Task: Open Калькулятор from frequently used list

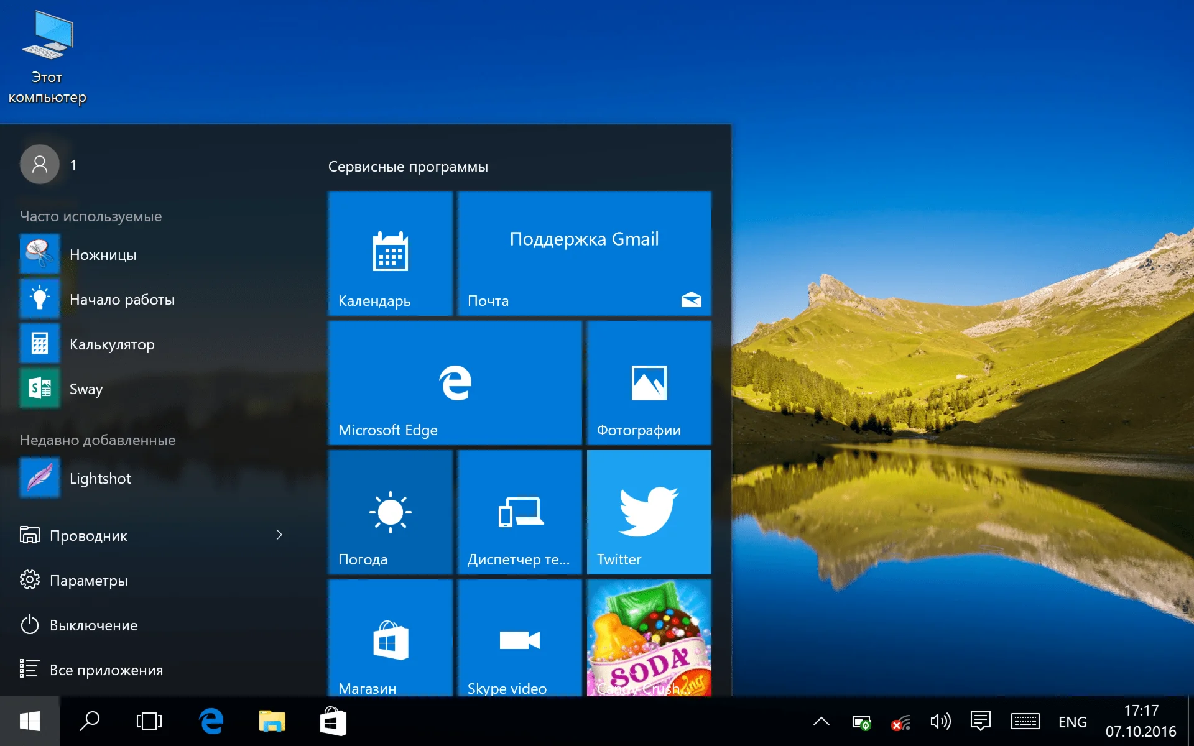Action: click(x=112, y=344)
